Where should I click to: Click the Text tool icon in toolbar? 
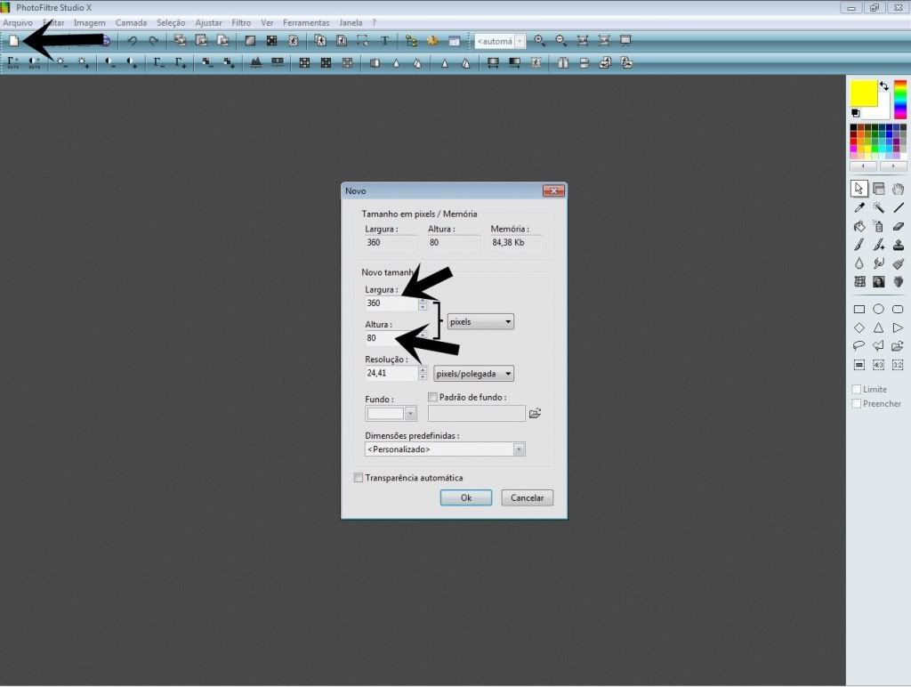384,41
